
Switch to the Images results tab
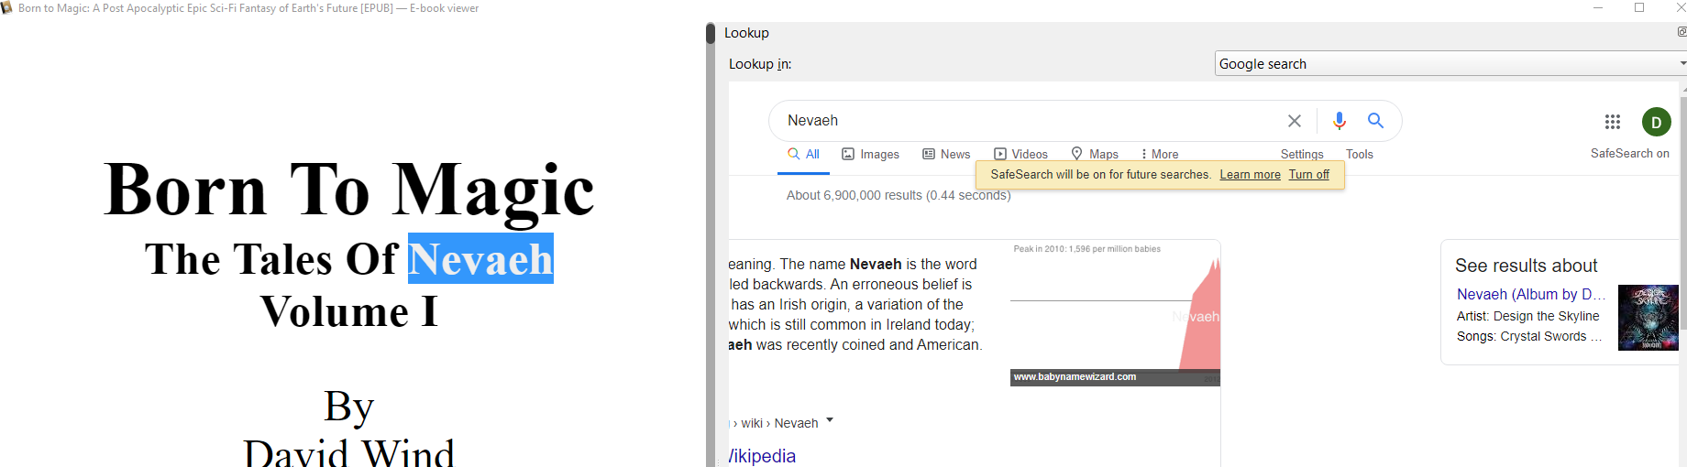point(870,155)
